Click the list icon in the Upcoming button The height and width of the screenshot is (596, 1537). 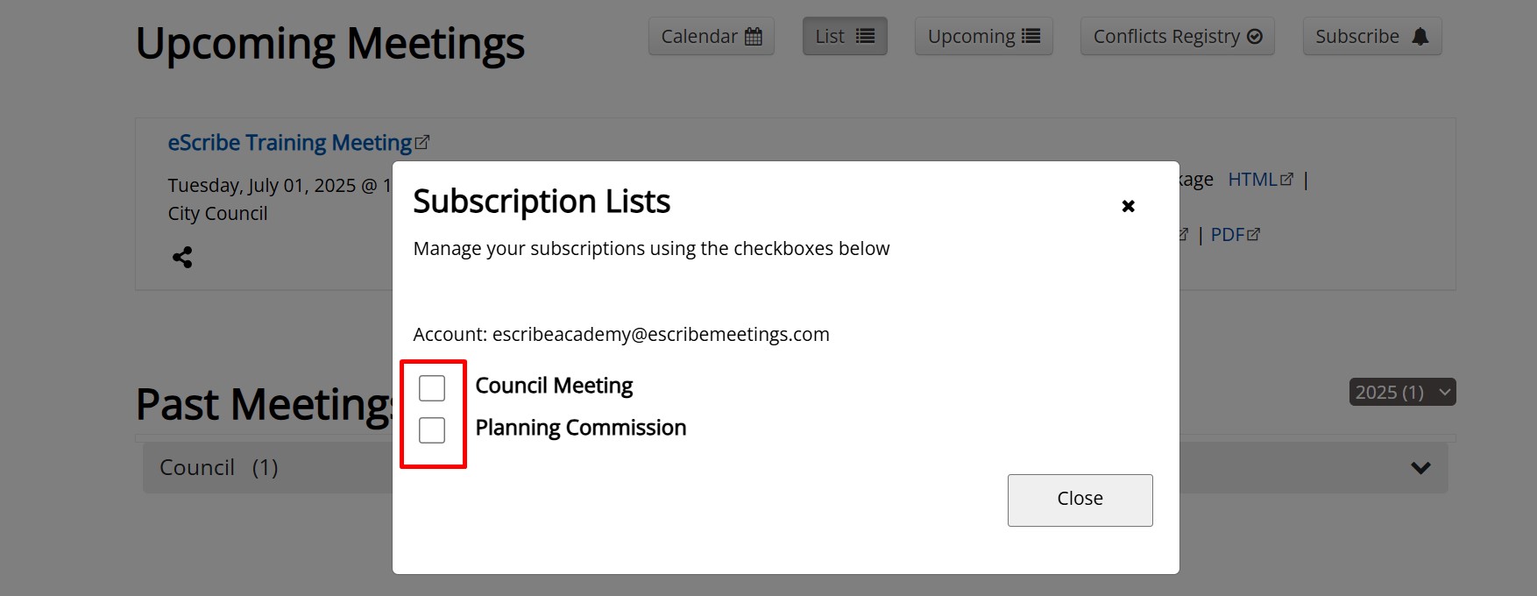(x=1031, y=37)
